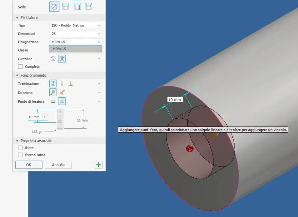Tick the iMate checkbox

tap(20, 148)
